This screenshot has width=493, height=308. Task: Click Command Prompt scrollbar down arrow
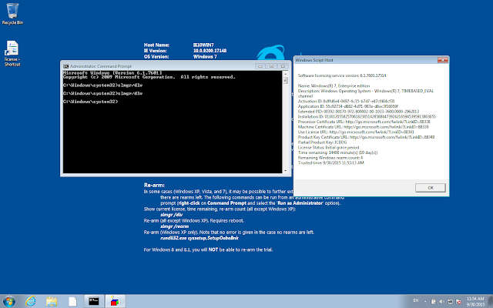285,170
